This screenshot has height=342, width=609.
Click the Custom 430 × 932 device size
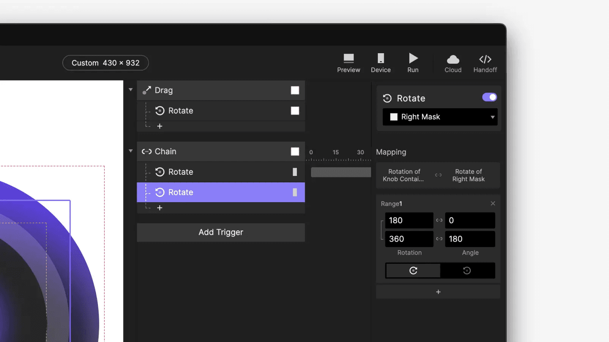[x=106, y=63]
